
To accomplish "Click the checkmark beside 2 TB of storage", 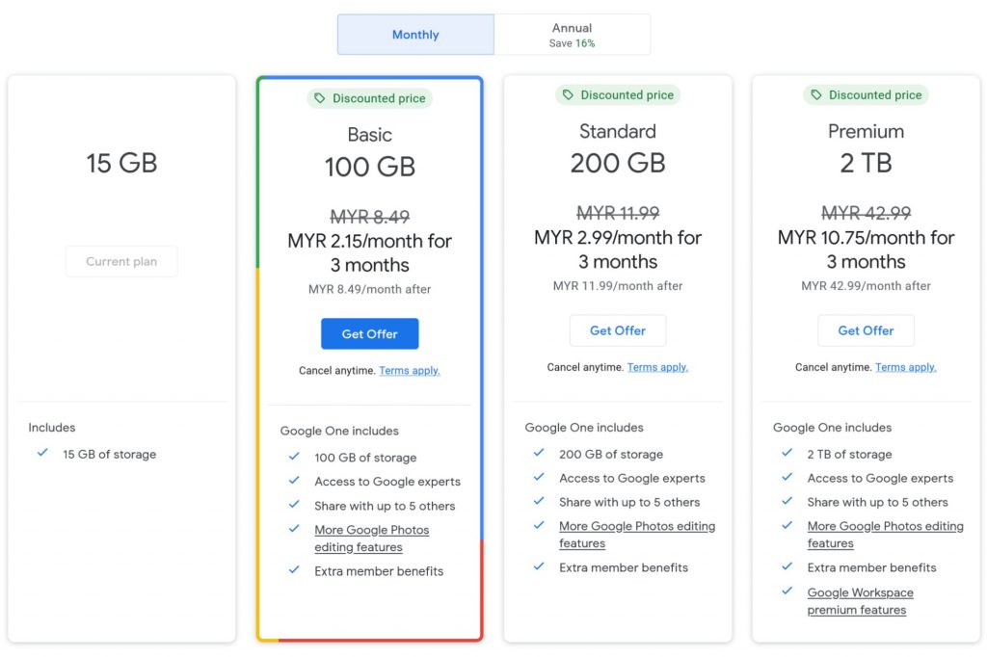I will [x=787, y=453].
